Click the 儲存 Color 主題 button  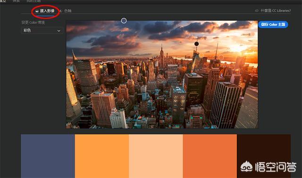coord(273,25)
